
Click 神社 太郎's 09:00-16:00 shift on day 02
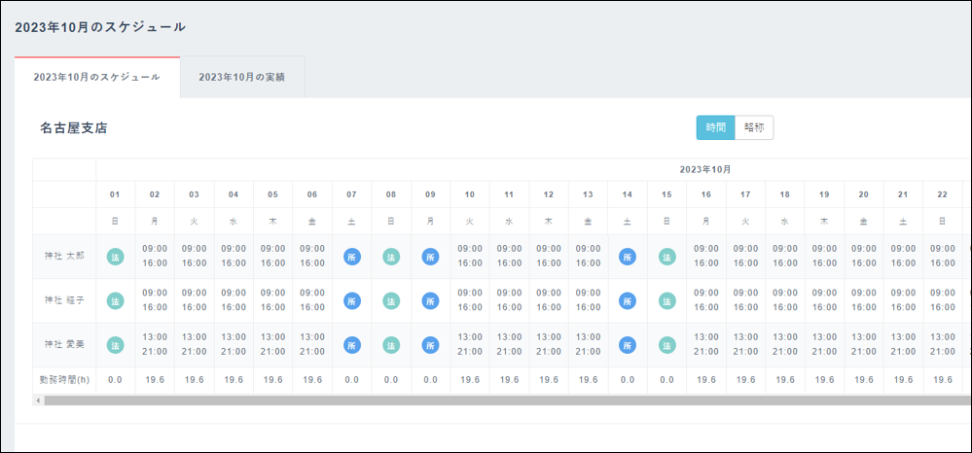click(155, 256)
